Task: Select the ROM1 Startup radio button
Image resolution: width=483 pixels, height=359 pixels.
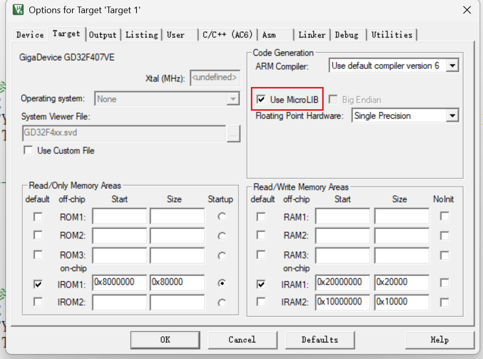Action: (x=222, y=217)
